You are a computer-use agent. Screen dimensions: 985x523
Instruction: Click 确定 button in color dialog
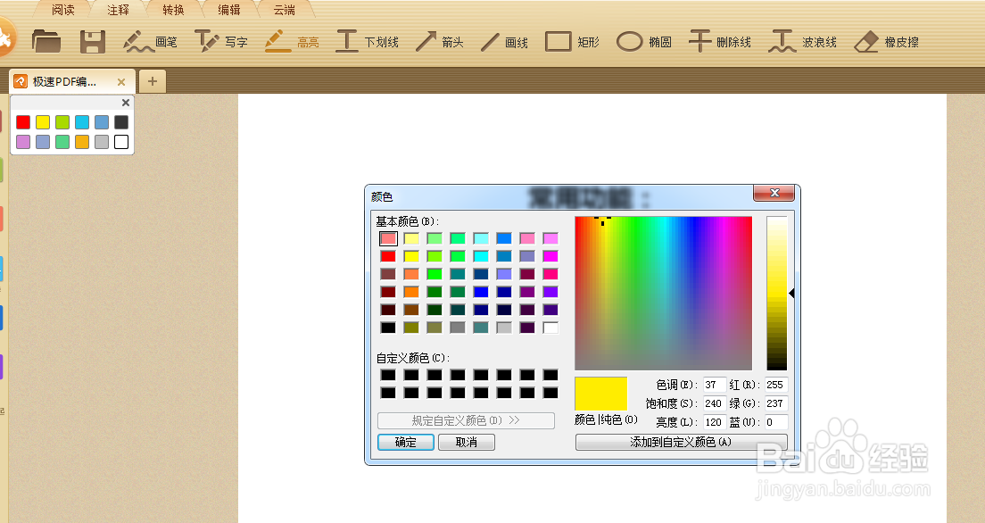(405, 442)
